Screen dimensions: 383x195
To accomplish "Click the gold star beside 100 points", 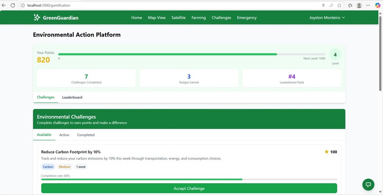I will pyautogui.click(x=326, y=152).
